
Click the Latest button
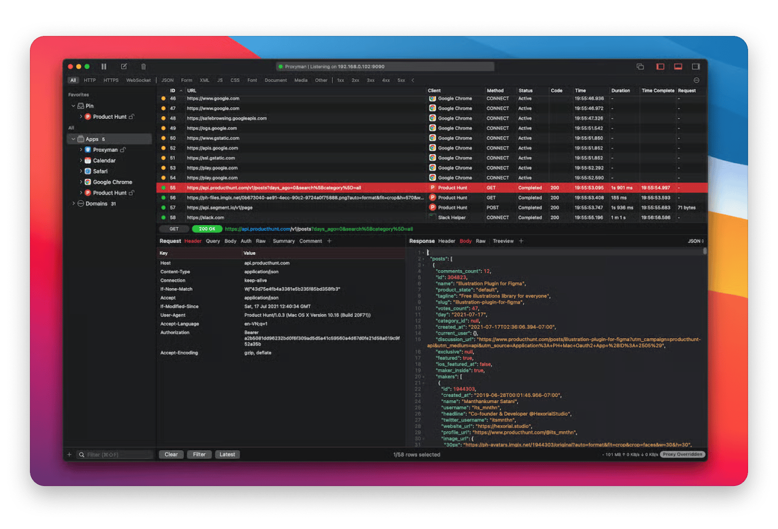[x=227, y=455]
